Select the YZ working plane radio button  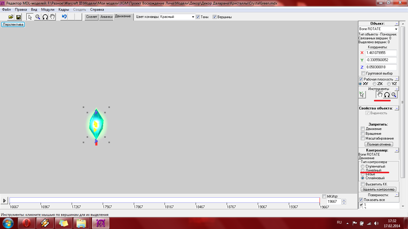389,84
